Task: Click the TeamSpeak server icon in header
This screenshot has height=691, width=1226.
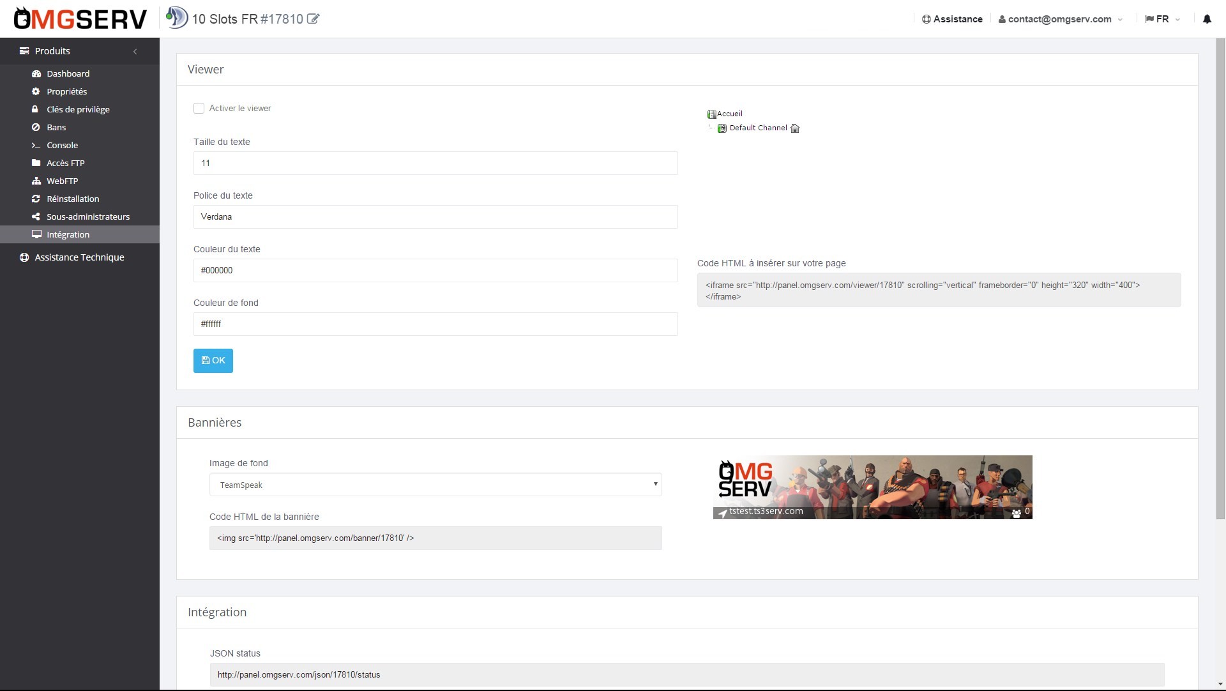Action: coord(177,18)
